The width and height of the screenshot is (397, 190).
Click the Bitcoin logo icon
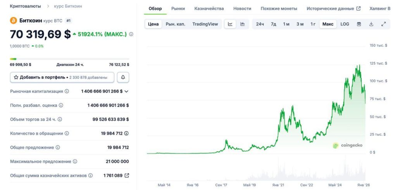[x=14, y=21]
